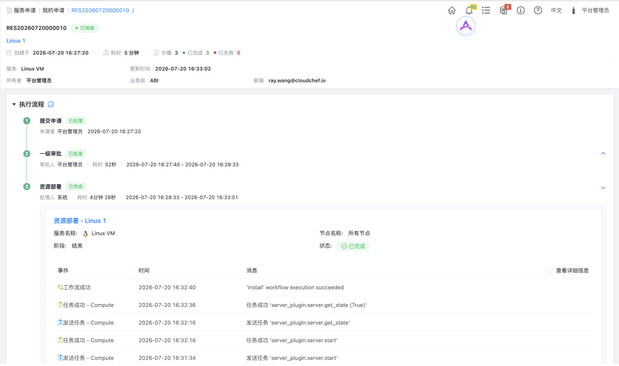
Task: Open notifications bell with badge 42
Action: [469, 10]
